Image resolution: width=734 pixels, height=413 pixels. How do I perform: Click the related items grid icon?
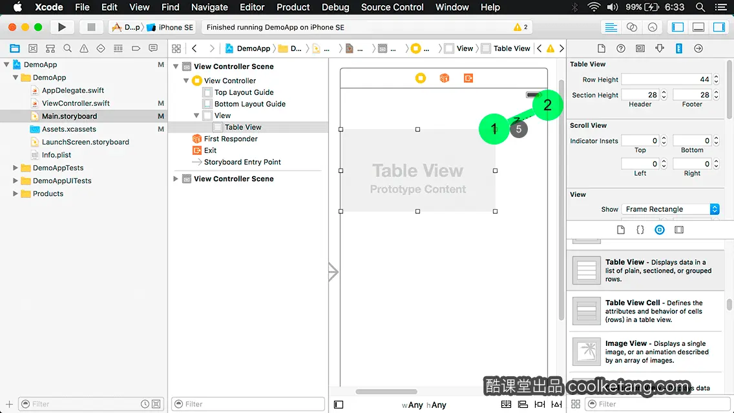point(176,48)
